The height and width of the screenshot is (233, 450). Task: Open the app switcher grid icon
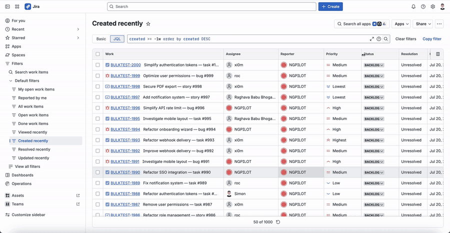[x=17, y=6]
